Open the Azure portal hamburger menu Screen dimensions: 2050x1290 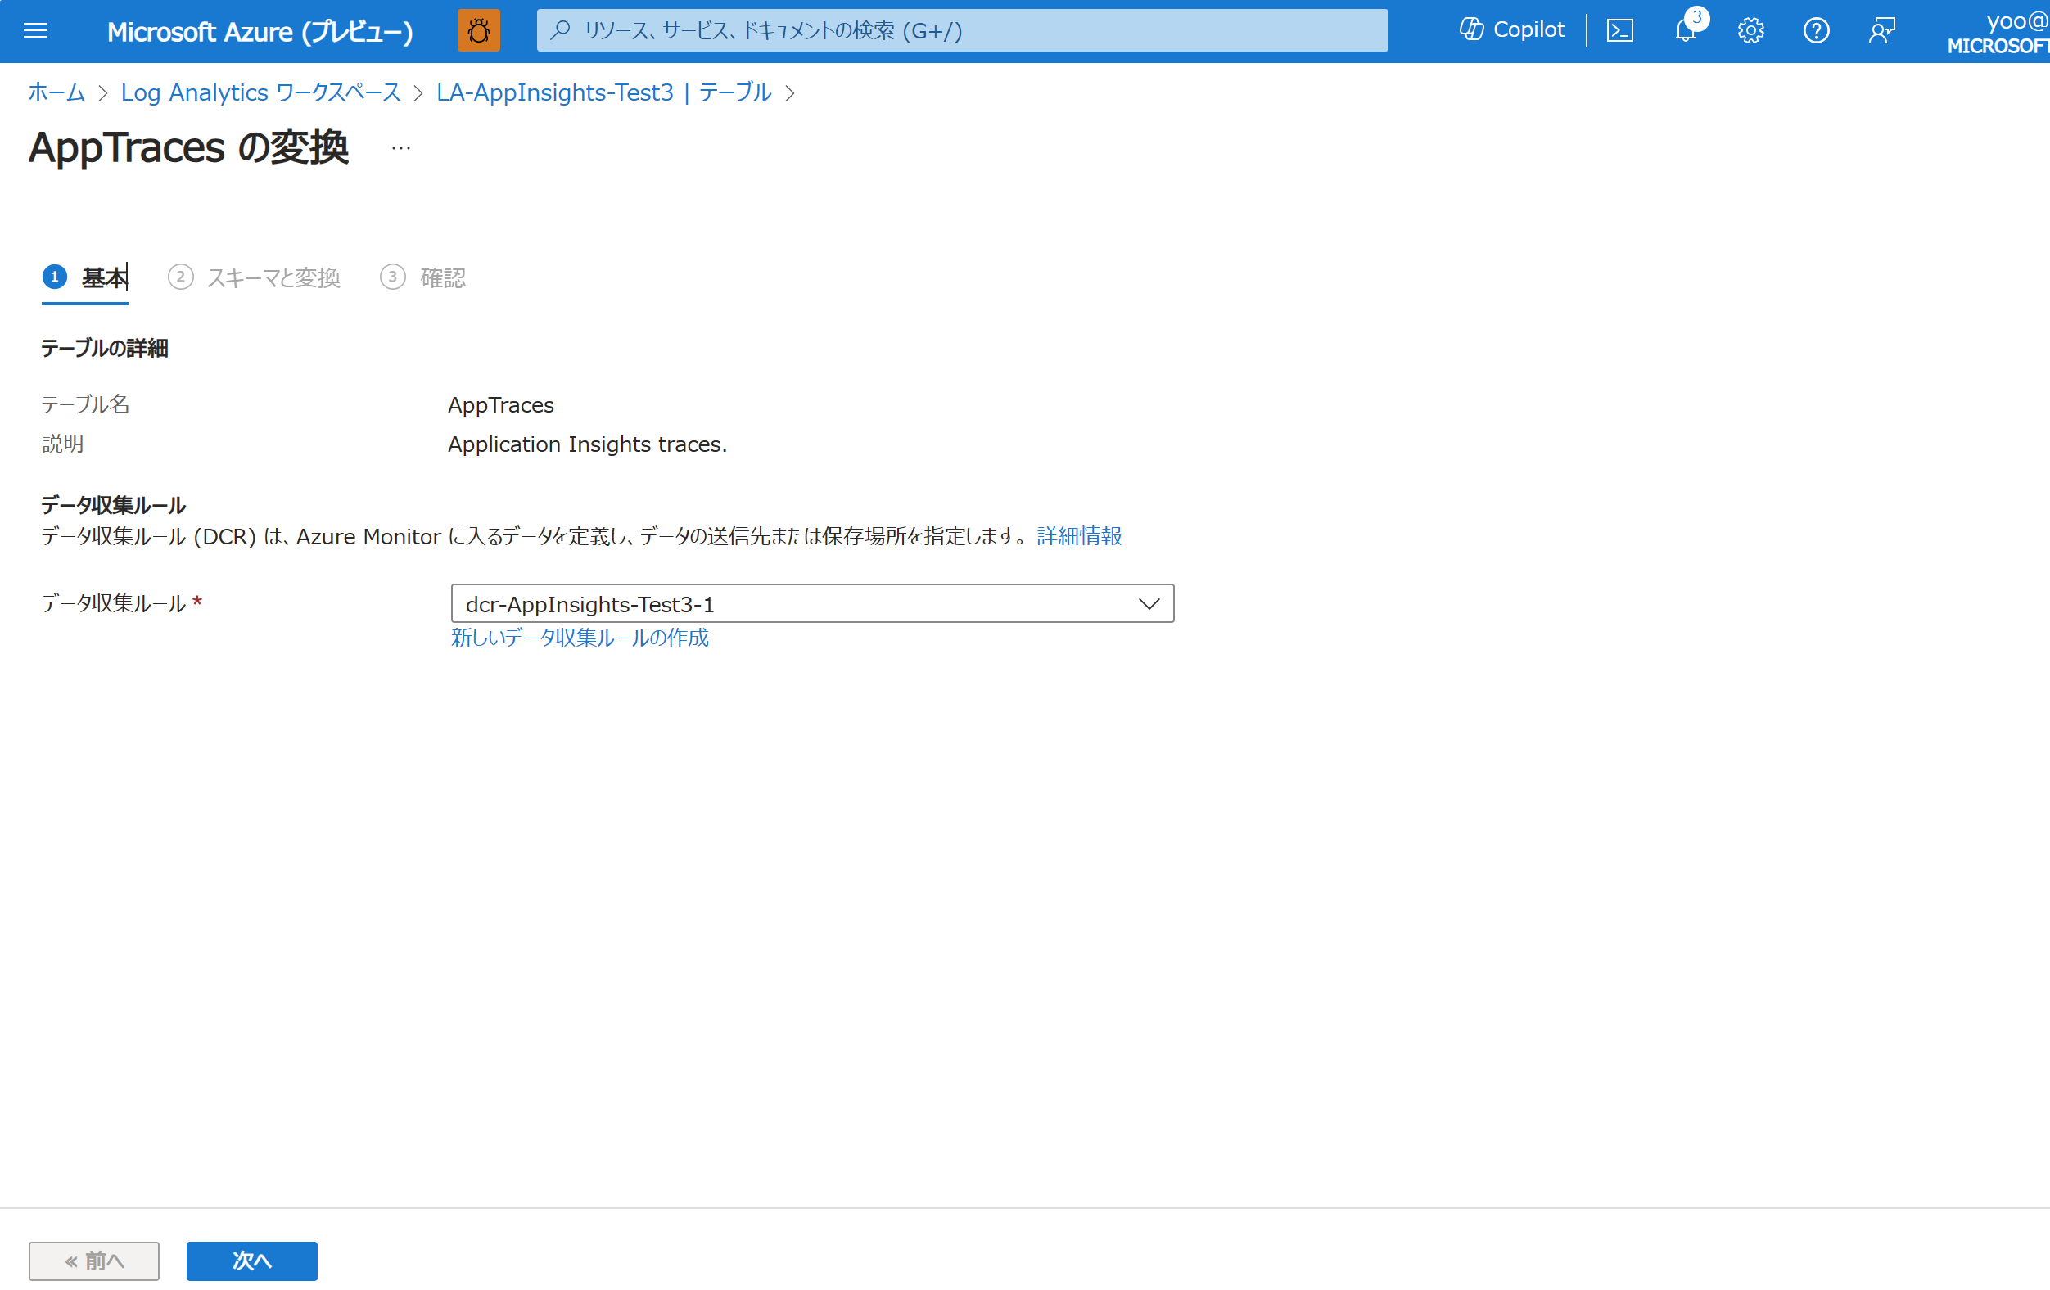(x=35, y=30)
